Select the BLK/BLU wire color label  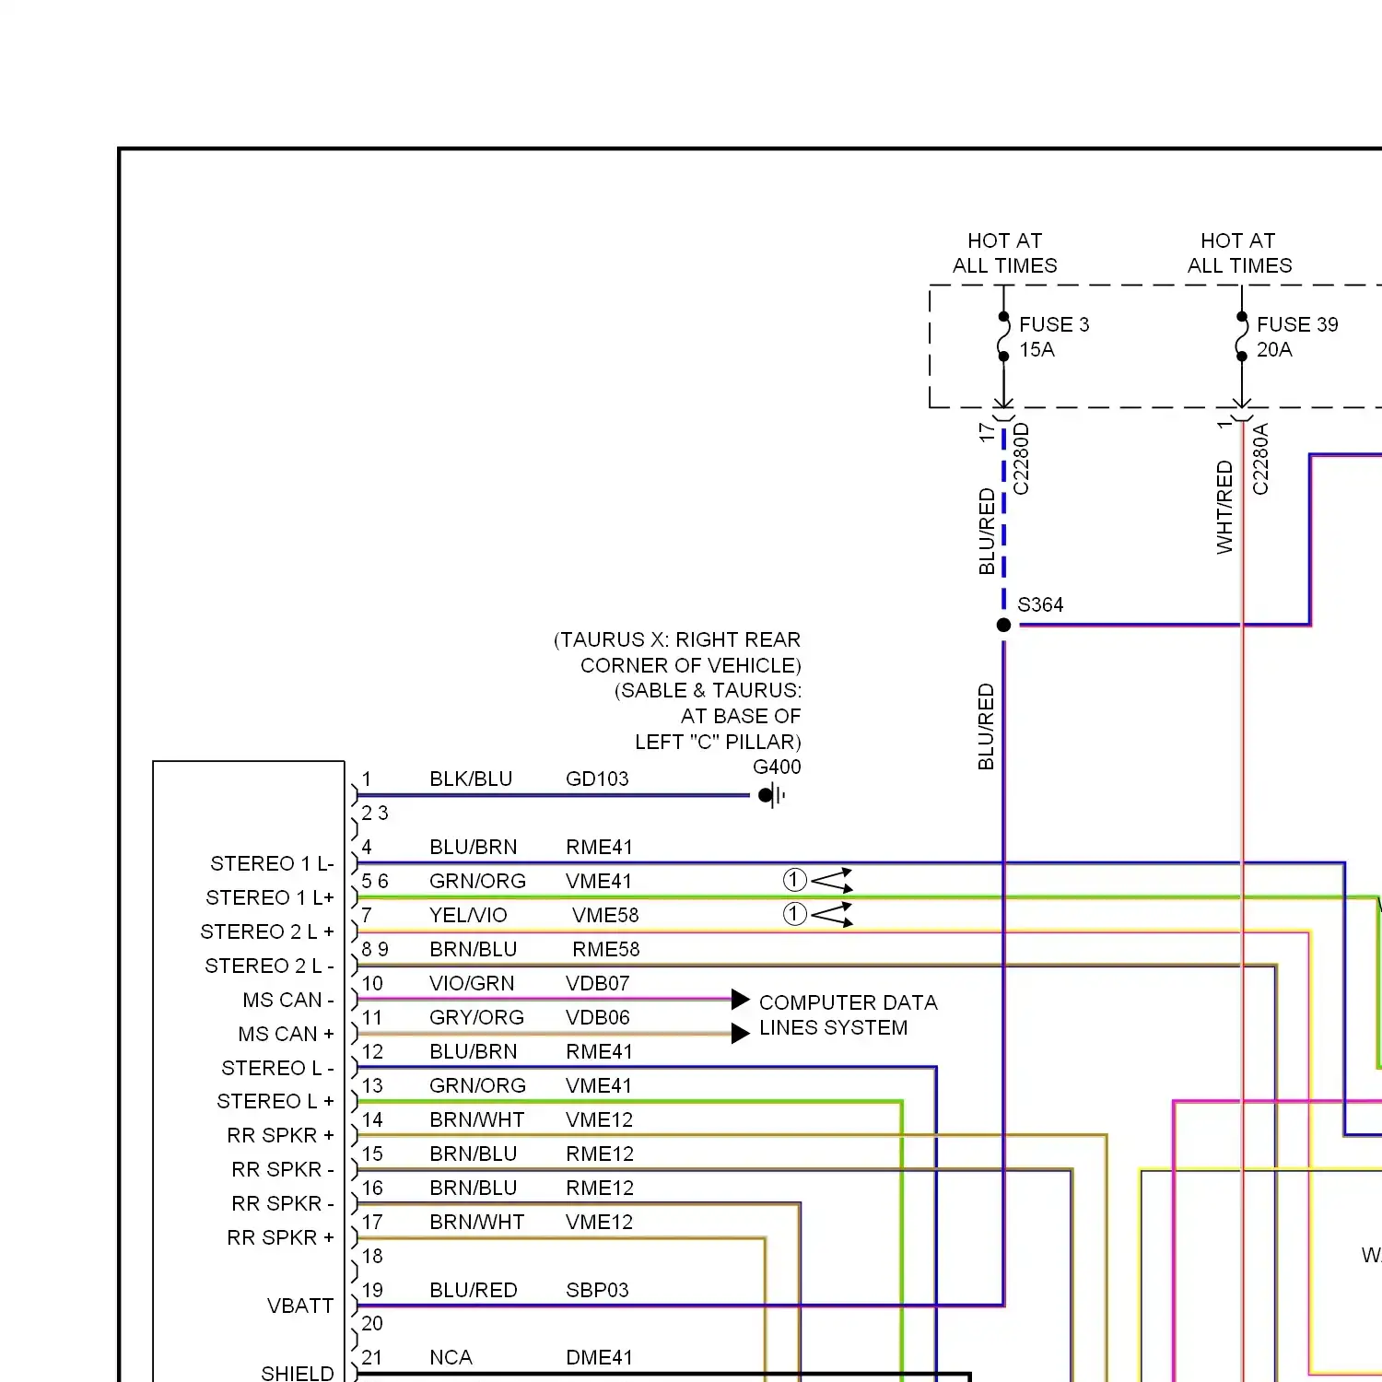tap(471, 779)
